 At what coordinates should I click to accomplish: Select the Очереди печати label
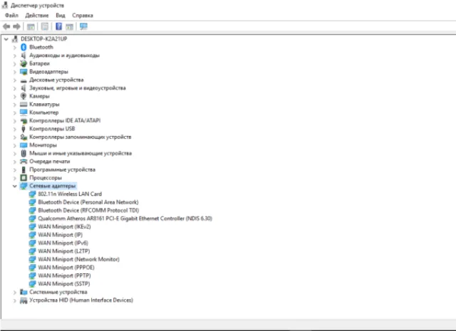point(50,162)
